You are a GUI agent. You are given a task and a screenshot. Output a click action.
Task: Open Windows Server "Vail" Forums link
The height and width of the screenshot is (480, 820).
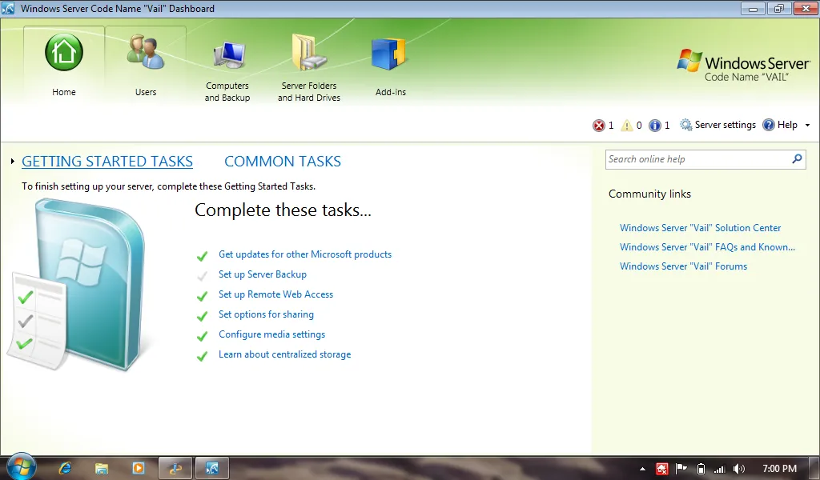point(684,266)
